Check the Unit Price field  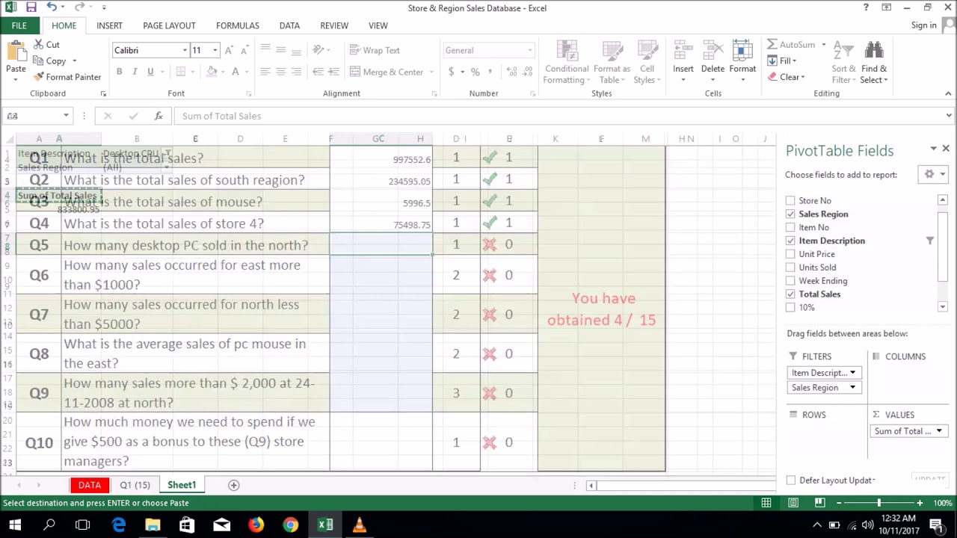[x=790, y=255]
